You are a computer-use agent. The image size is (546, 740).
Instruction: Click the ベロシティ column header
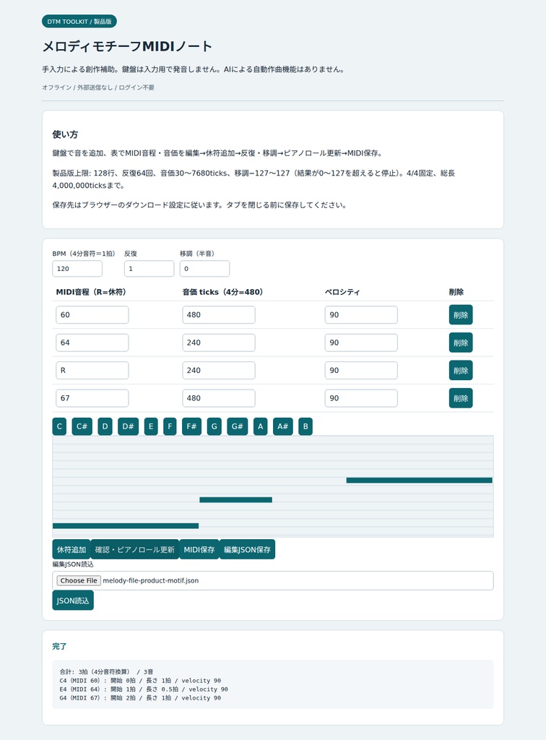point(342,292)
